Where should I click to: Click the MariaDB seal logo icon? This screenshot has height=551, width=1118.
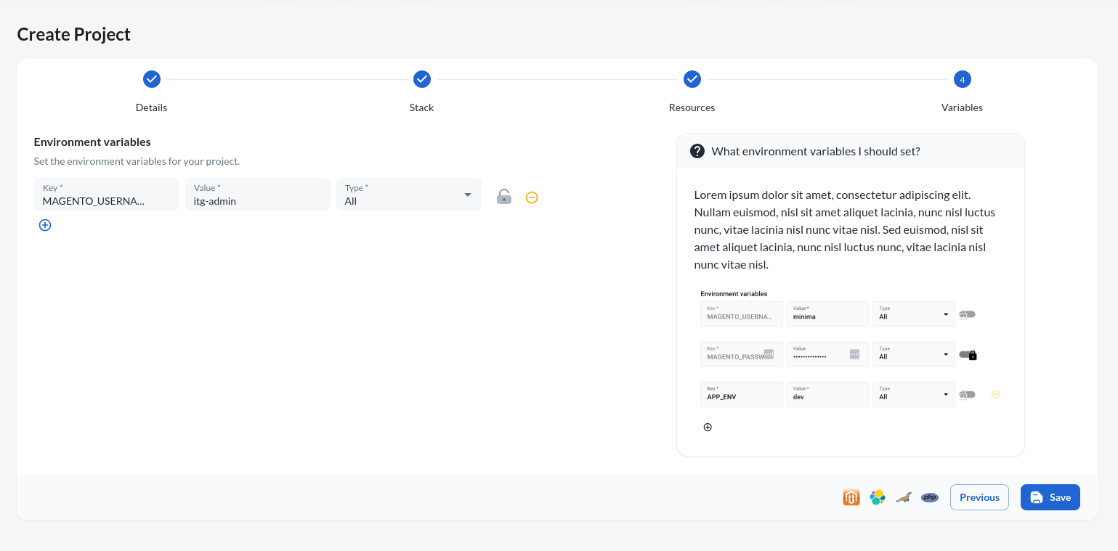(904, 497)
